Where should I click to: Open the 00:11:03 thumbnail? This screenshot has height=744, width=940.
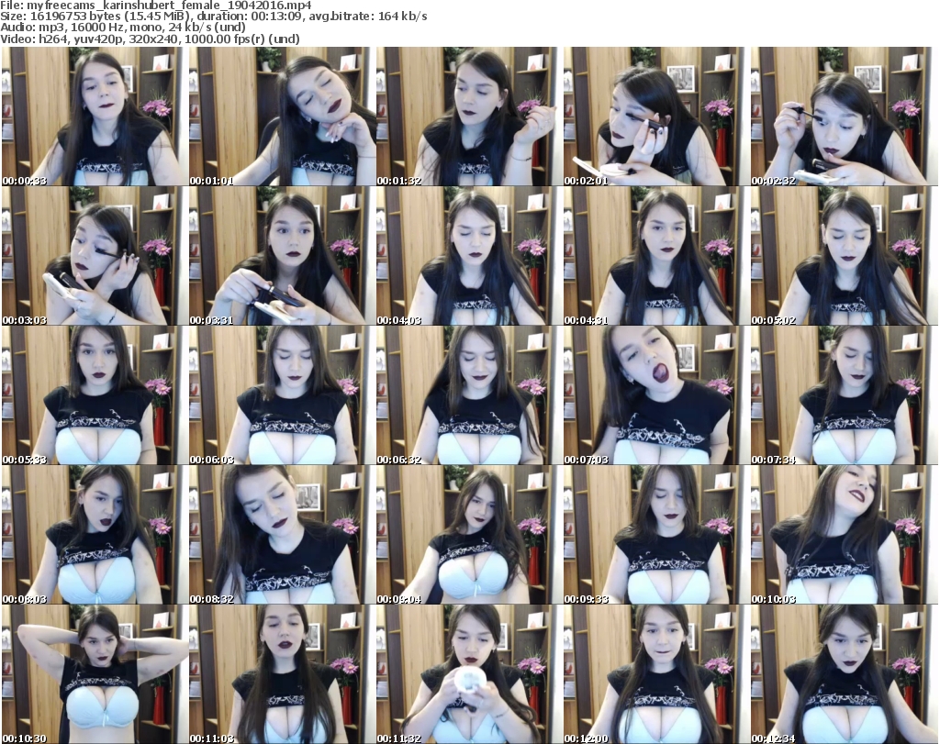click(283, 674)
